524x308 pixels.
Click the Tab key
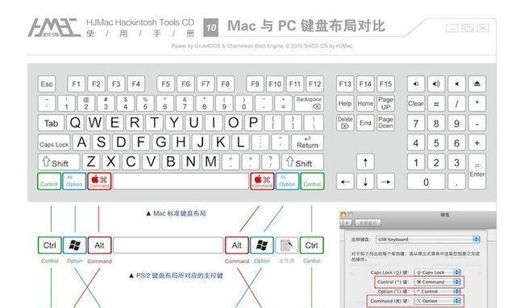[x=51, y=123]
